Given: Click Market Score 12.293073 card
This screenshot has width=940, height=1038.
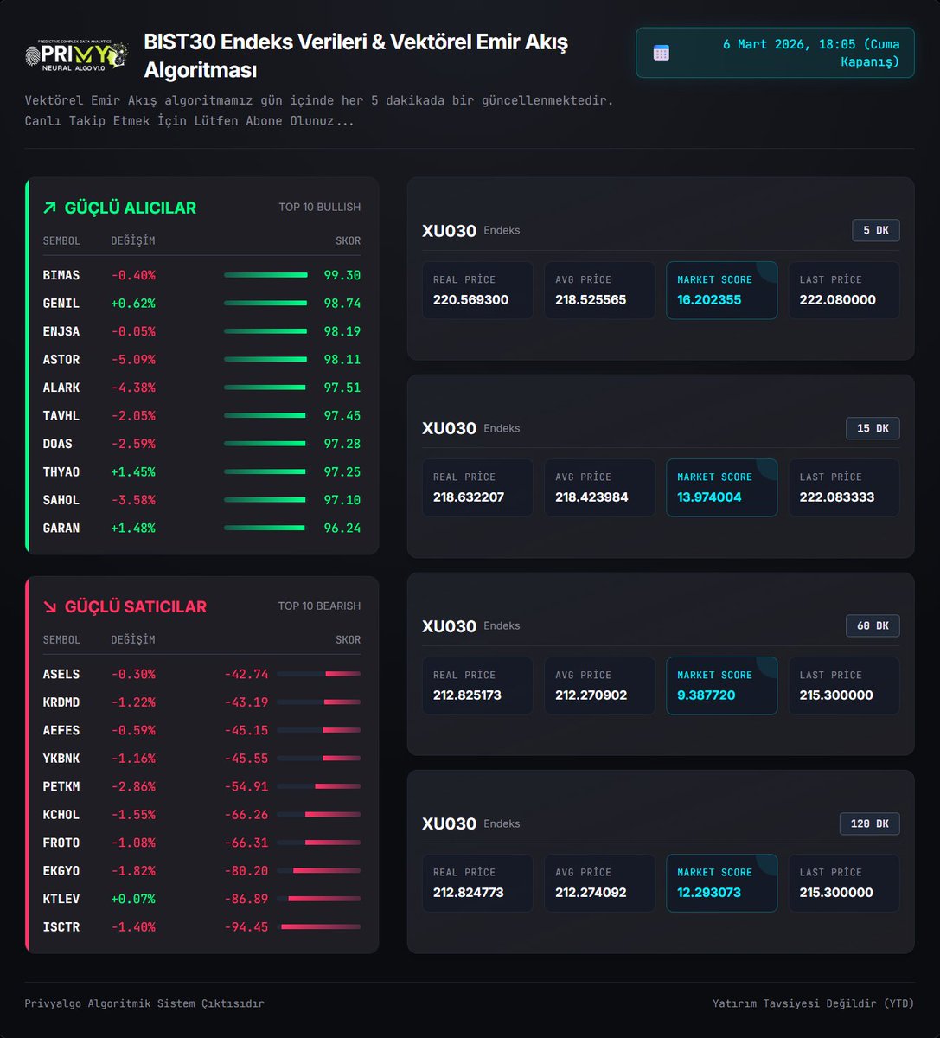Looking at the screenshot, I should [x=721, y=883].
